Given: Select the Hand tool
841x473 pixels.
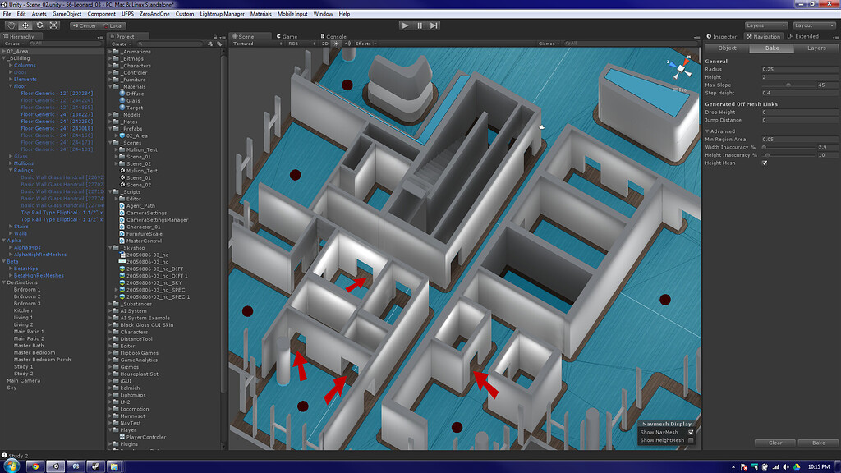Looking at the screenshot, I should [x=11, y=25].
